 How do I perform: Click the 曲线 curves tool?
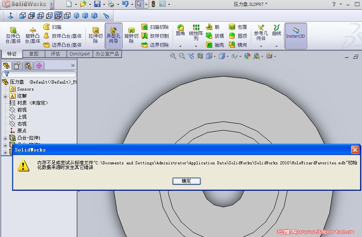[276, 30]
